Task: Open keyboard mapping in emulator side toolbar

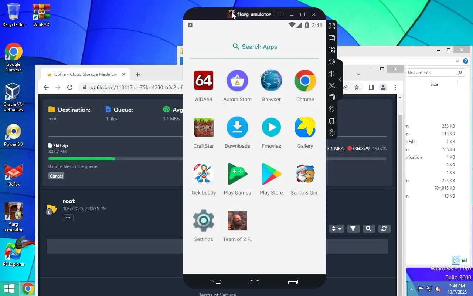Action: pos(332,38)
